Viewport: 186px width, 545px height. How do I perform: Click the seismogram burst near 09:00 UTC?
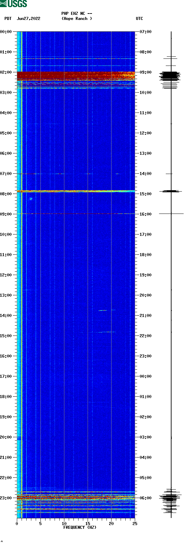click(170, 76)
